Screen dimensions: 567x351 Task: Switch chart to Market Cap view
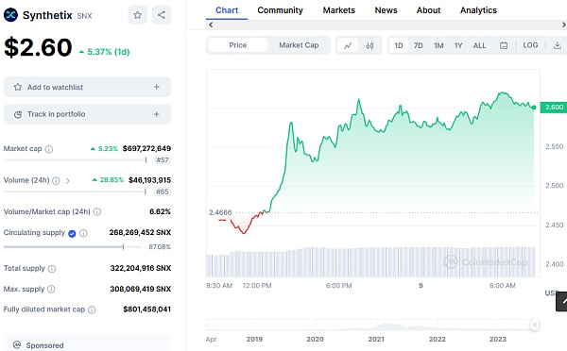pyautogui.click(x=299, y=45)
